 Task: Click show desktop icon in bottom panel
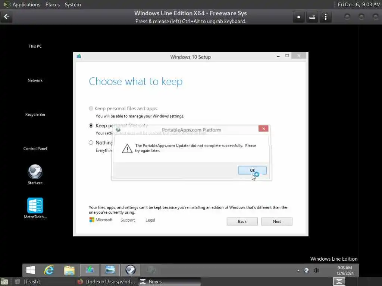pos(4,282)
